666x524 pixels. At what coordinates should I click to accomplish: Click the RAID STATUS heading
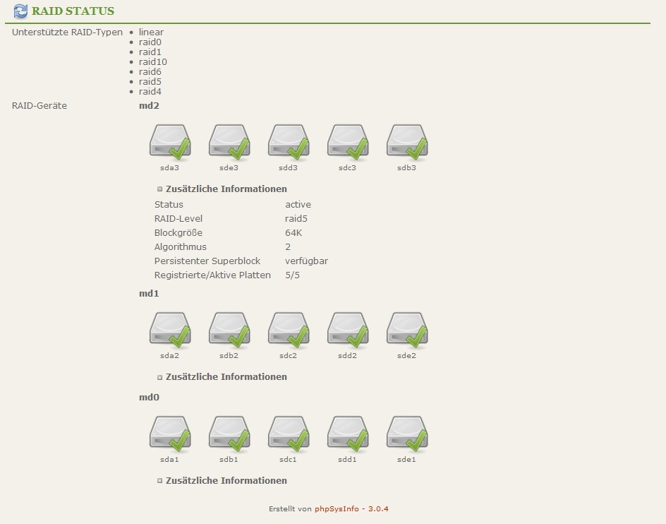(73, 11)
